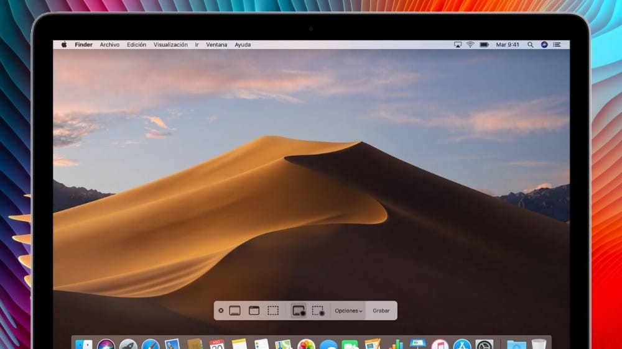Launch Safari from the Dock

(151, 345)
